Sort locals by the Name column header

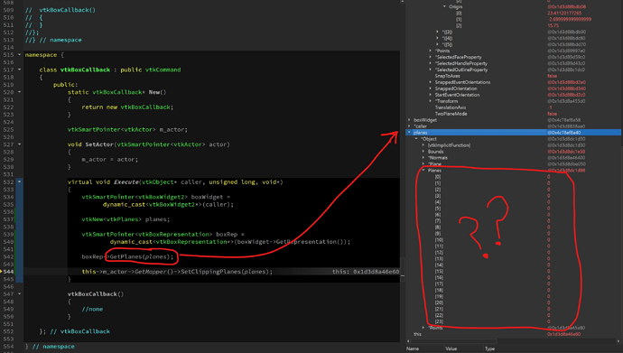[x=413, y=348]
